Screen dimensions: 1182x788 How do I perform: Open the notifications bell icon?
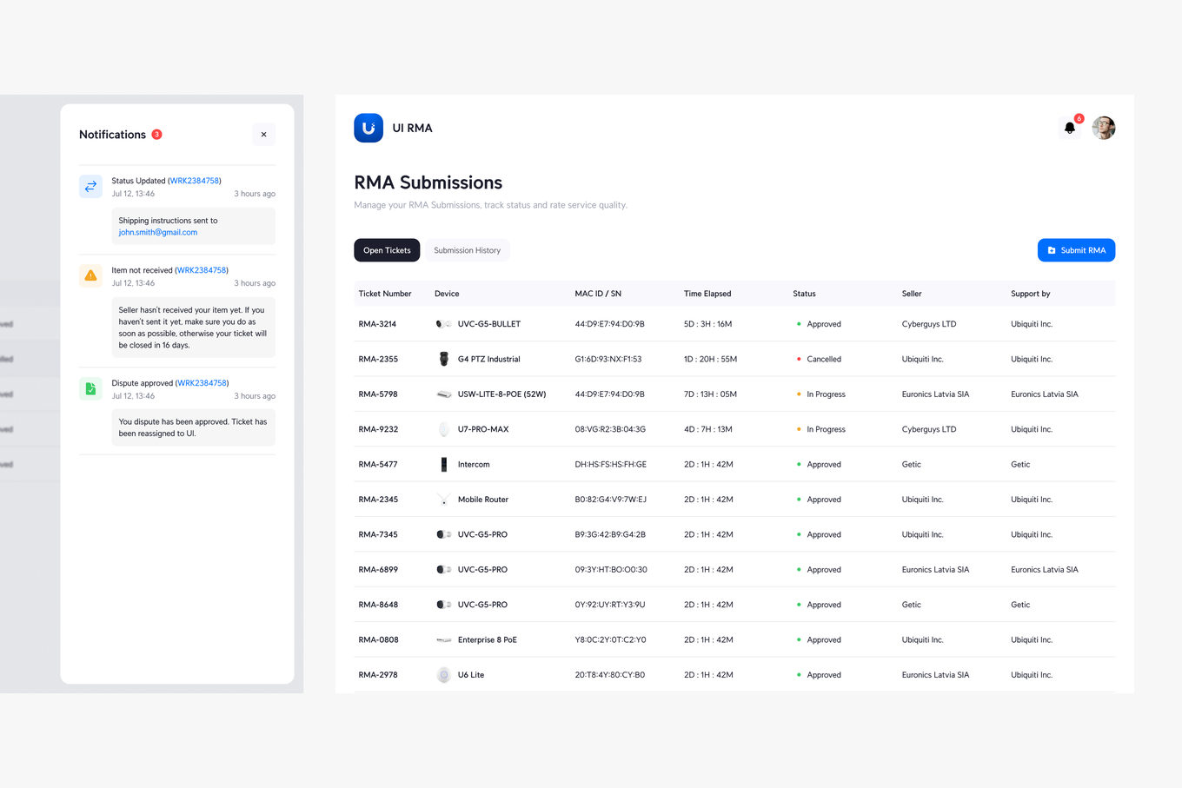1070,128
